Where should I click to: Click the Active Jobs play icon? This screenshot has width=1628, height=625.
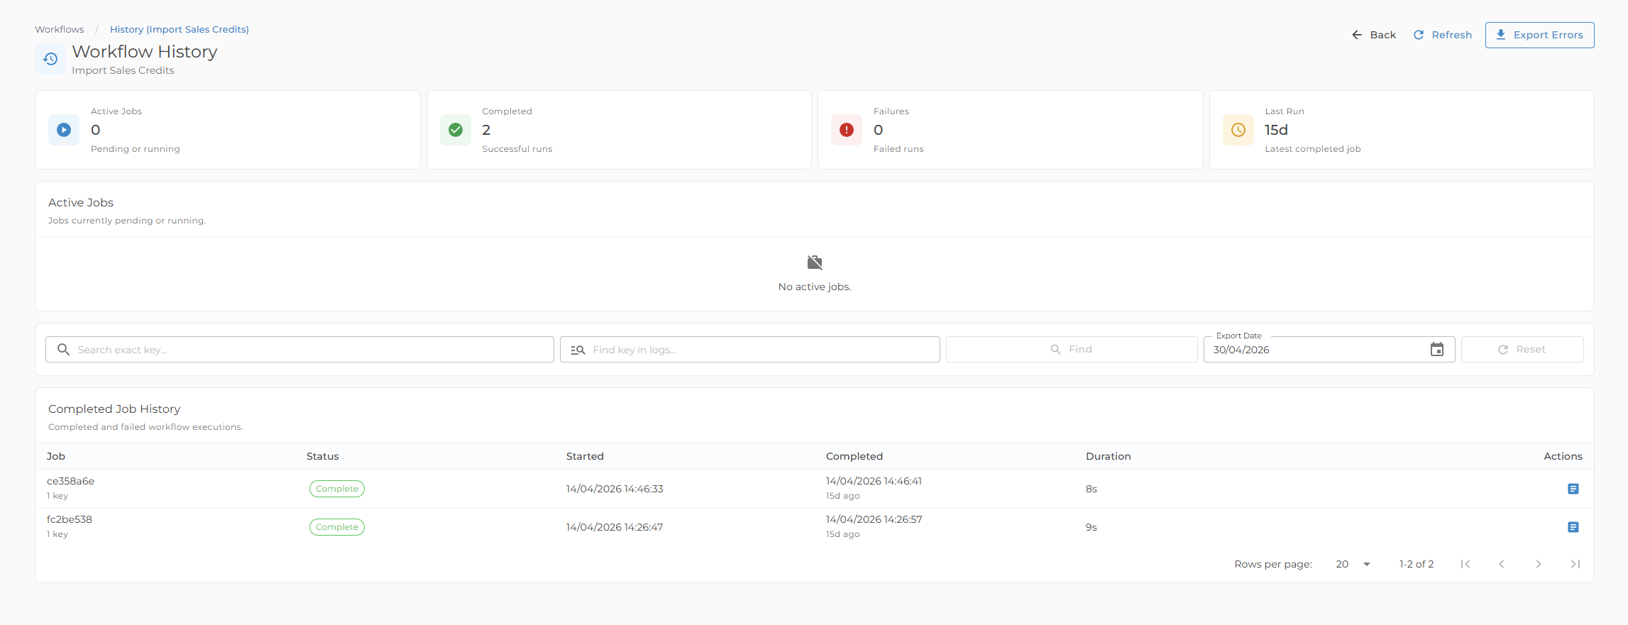pyautogui.click(x=64, y=130)
